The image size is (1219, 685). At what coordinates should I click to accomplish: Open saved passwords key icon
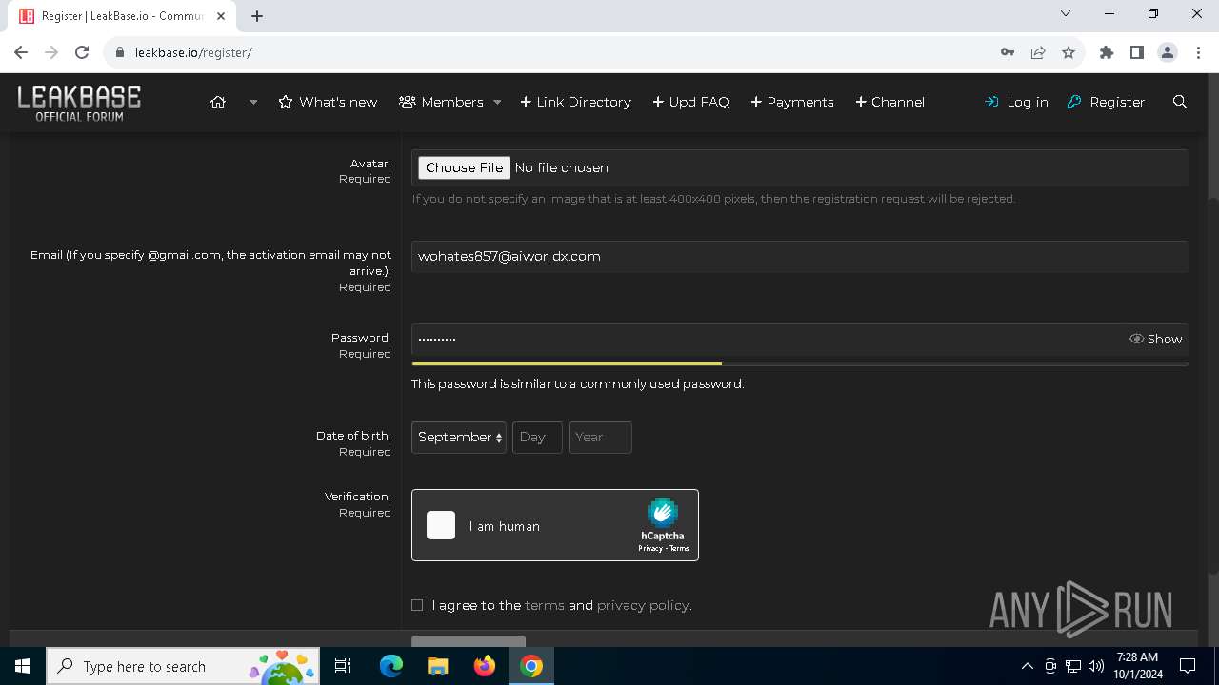(1008, 52)
